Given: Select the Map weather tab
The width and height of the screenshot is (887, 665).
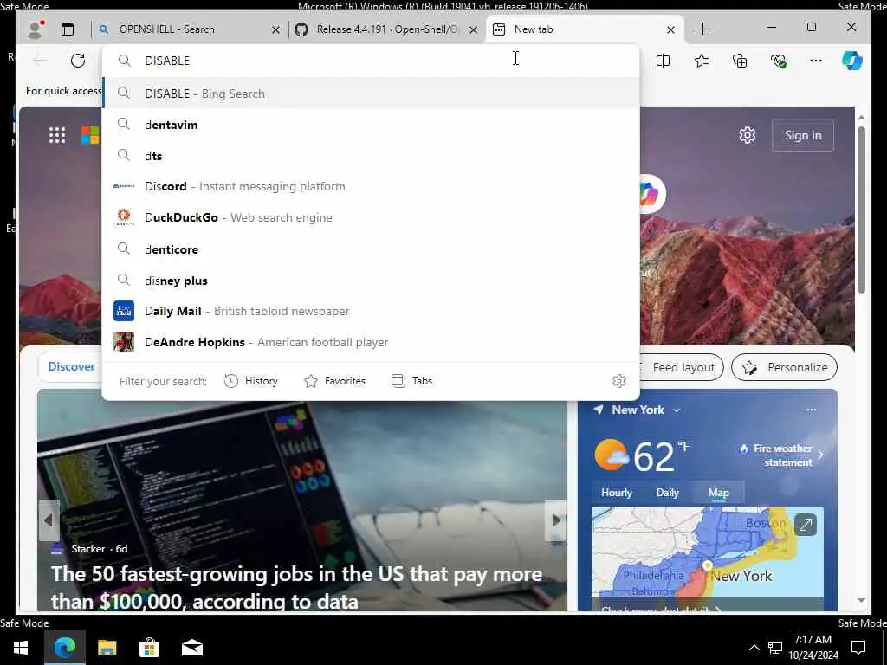Looking at the screenshot, I should [x=718, y=493].
